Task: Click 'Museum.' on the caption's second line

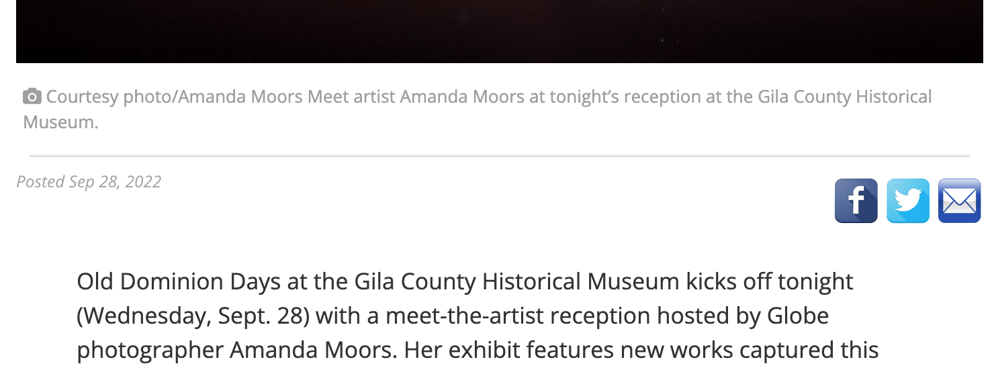Action: tap(60, 122)
